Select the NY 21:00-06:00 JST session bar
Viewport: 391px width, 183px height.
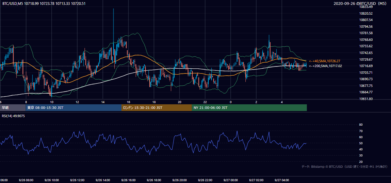click(x=249, y=108)
